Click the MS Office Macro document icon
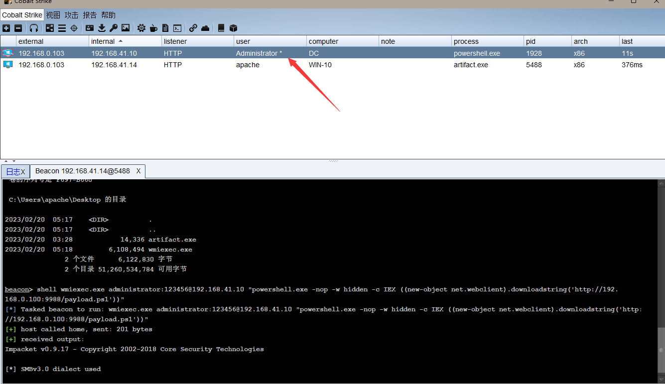The image size is (665, 384). click(165, 28)
